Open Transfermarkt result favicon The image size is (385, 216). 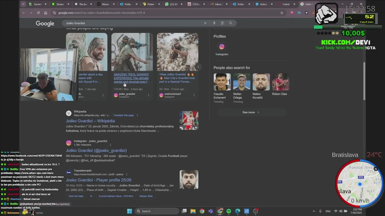[x=69, y=172]
